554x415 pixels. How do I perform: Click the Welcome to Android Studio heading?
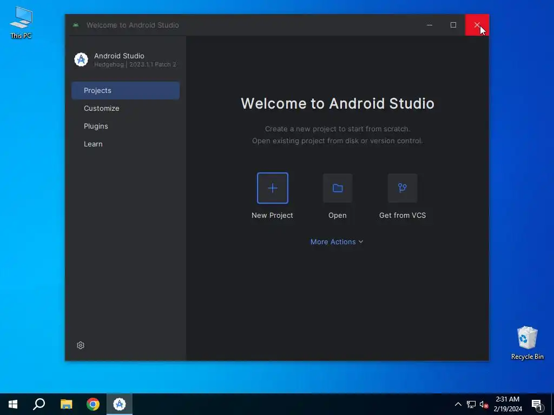coord(338,104)
